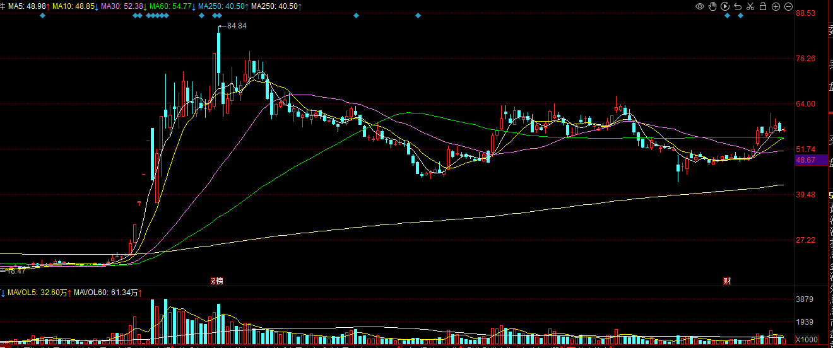The height and width of the screenshot is (348, 833).
Task: Click the 84.84 peak price label
Action: [237, 26]
